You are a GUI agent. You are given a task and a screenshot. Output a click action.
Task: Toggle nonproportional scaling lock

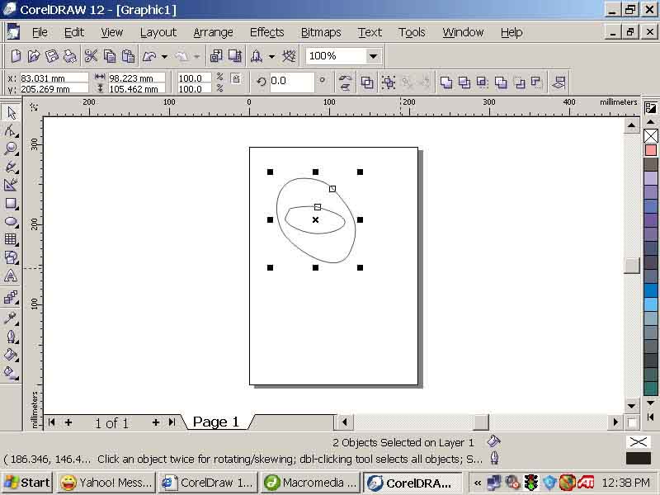pyautogui.click(x=236, y=78)
